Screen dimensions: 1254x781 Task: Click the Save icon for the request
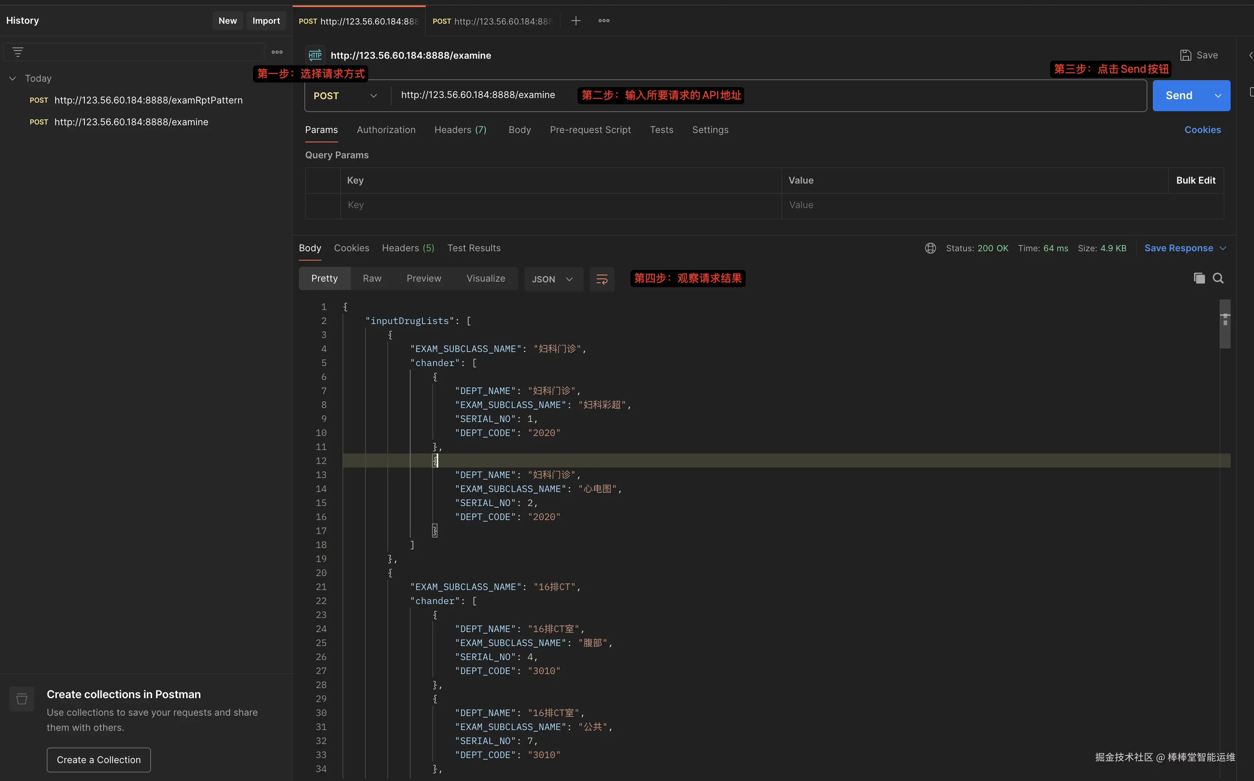click(1185, 55)
